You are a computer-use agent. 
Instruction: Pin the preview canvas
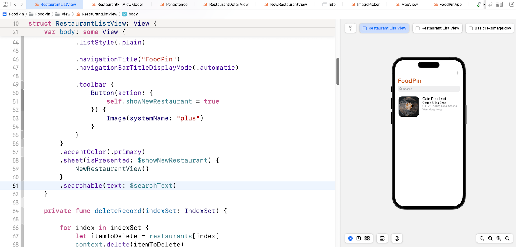pos(350,28)
